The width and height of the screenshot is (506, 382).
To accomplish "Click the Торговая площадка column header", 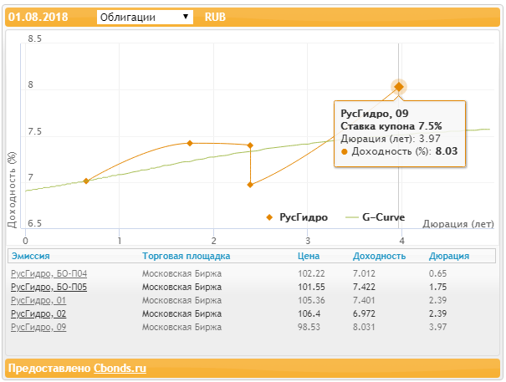I will click(186, 257).
